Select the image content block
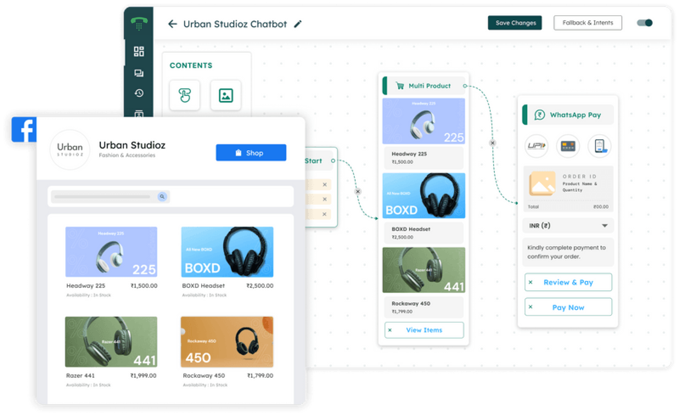The height and width of the screenshot is (416, 679). pyautogui.click(x=226, y=95)
